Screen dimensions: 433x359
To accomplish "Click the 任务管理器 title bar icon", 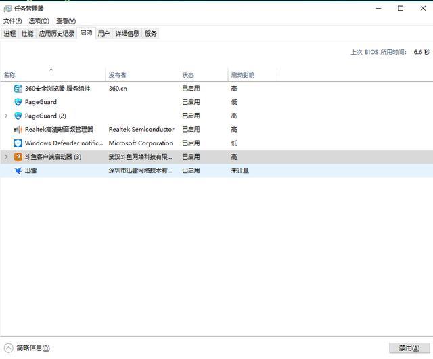I will click(x=7, y=9).
